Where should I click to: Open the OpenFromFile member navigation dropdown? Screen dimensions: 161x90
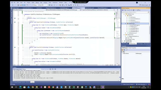[97, 10]
